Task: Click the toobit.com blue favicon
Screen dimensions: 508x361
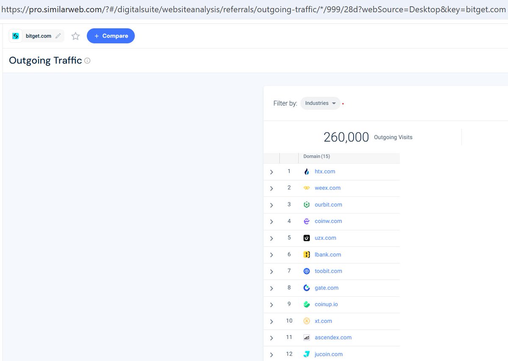Action: click(307, 271)
